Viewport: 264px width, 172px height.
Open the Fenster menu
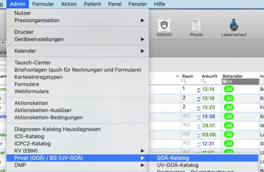coord(138,4)
